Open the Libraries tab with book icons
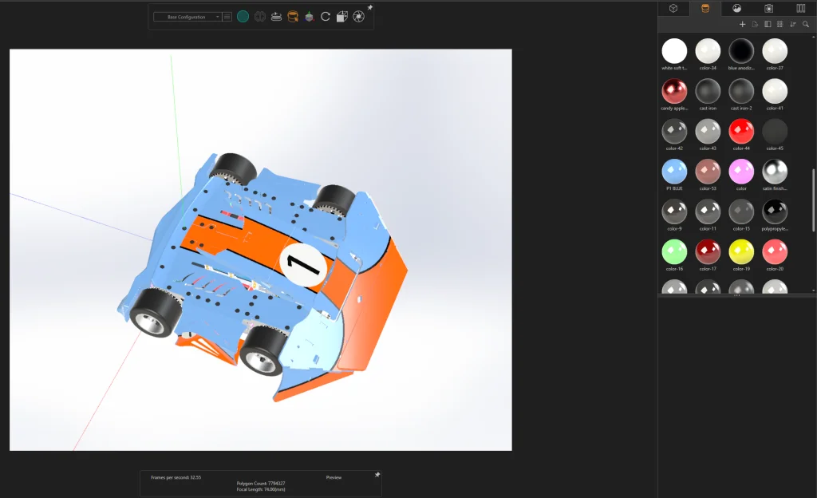817x498 pixels. pos(800,8)
